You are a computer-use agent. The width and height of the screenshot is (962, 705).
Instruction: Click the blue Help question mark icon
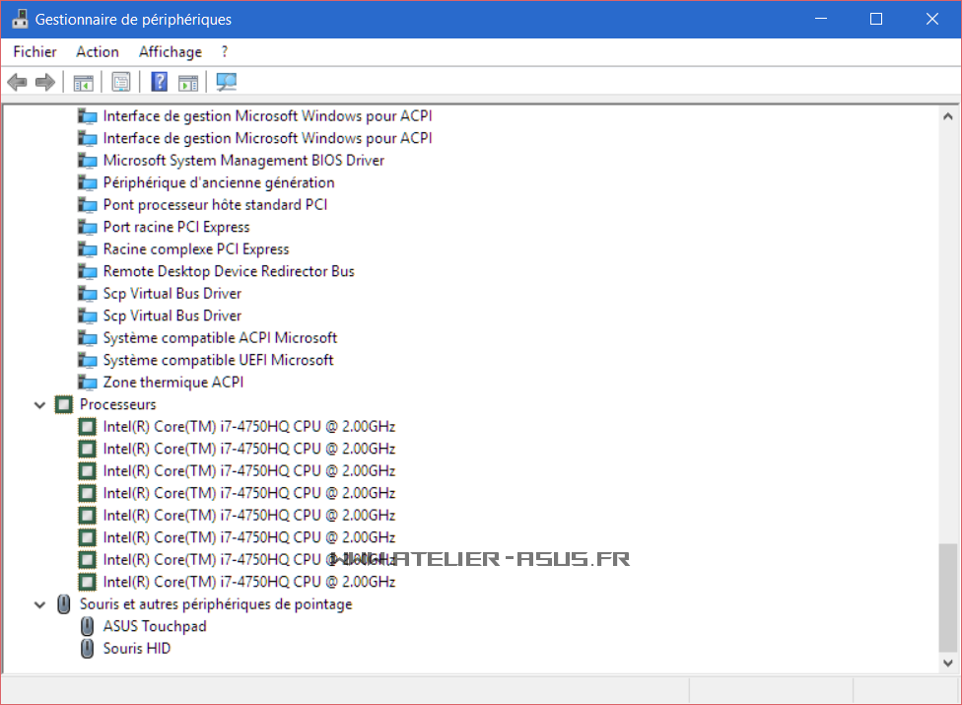click(159, 82)
